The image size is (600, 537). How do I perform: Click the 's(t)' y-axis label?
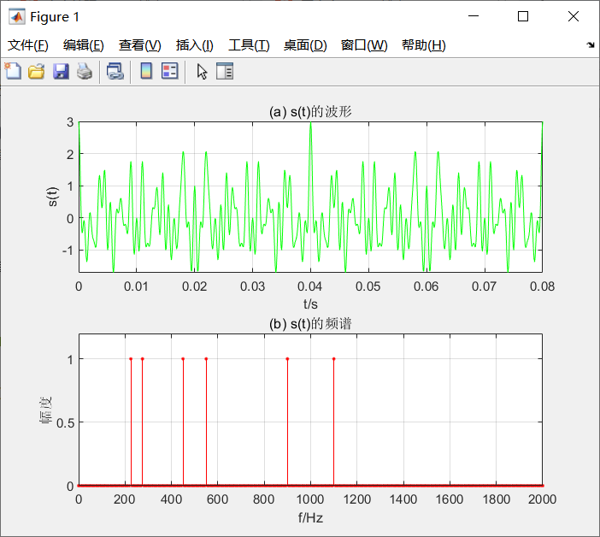coord(52,197)
